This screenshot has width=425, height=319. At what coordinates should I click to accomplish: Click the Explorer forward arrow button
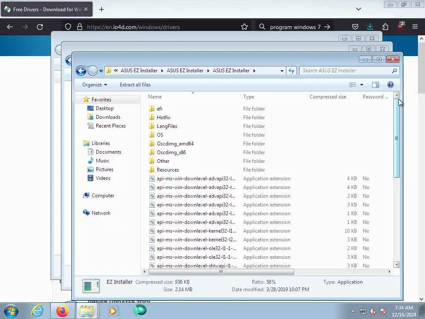(93, 71)
